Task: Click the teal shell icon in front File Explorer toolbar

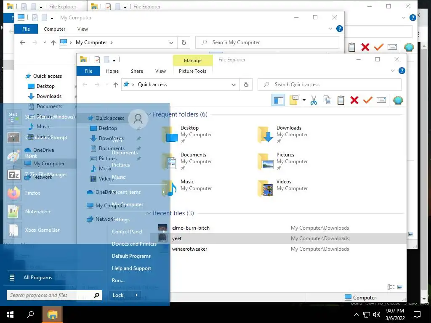Action: pyautogui.click(x=398, y=100)
